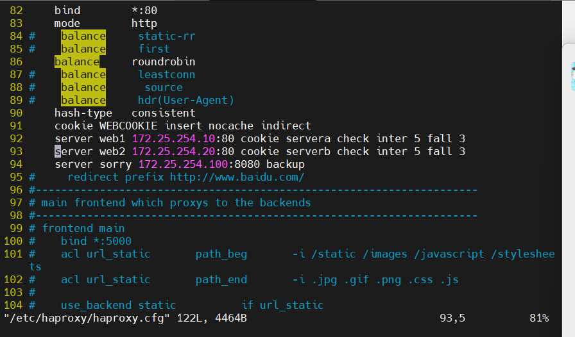Click 'hdr(User-Agent)' on line 89

(x=186, y=100)
